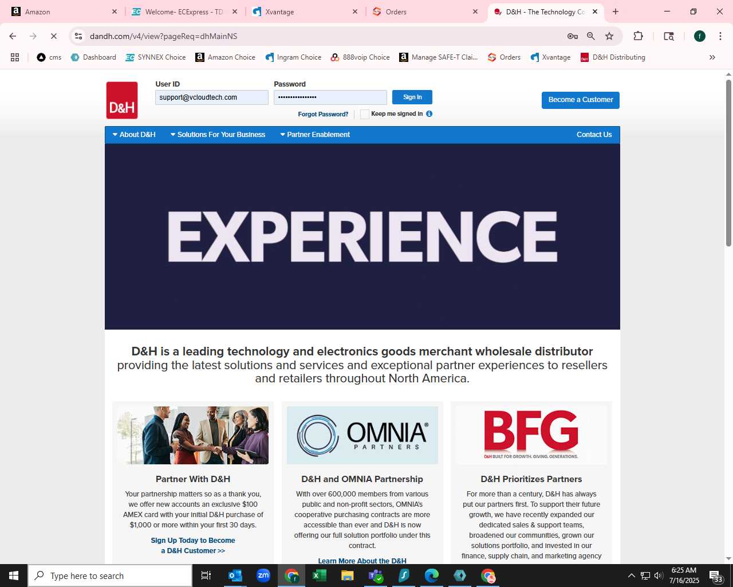The width and height of the screenshot is (733, 587).
Task: Click the browser address bar URL
Action: (x=163, y=36)
